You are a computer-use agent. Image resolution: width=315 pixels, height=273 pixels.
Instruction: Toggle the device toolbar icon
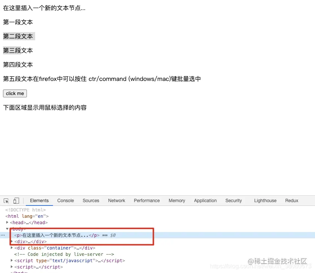pyautogui.click(x=16, y=201)
